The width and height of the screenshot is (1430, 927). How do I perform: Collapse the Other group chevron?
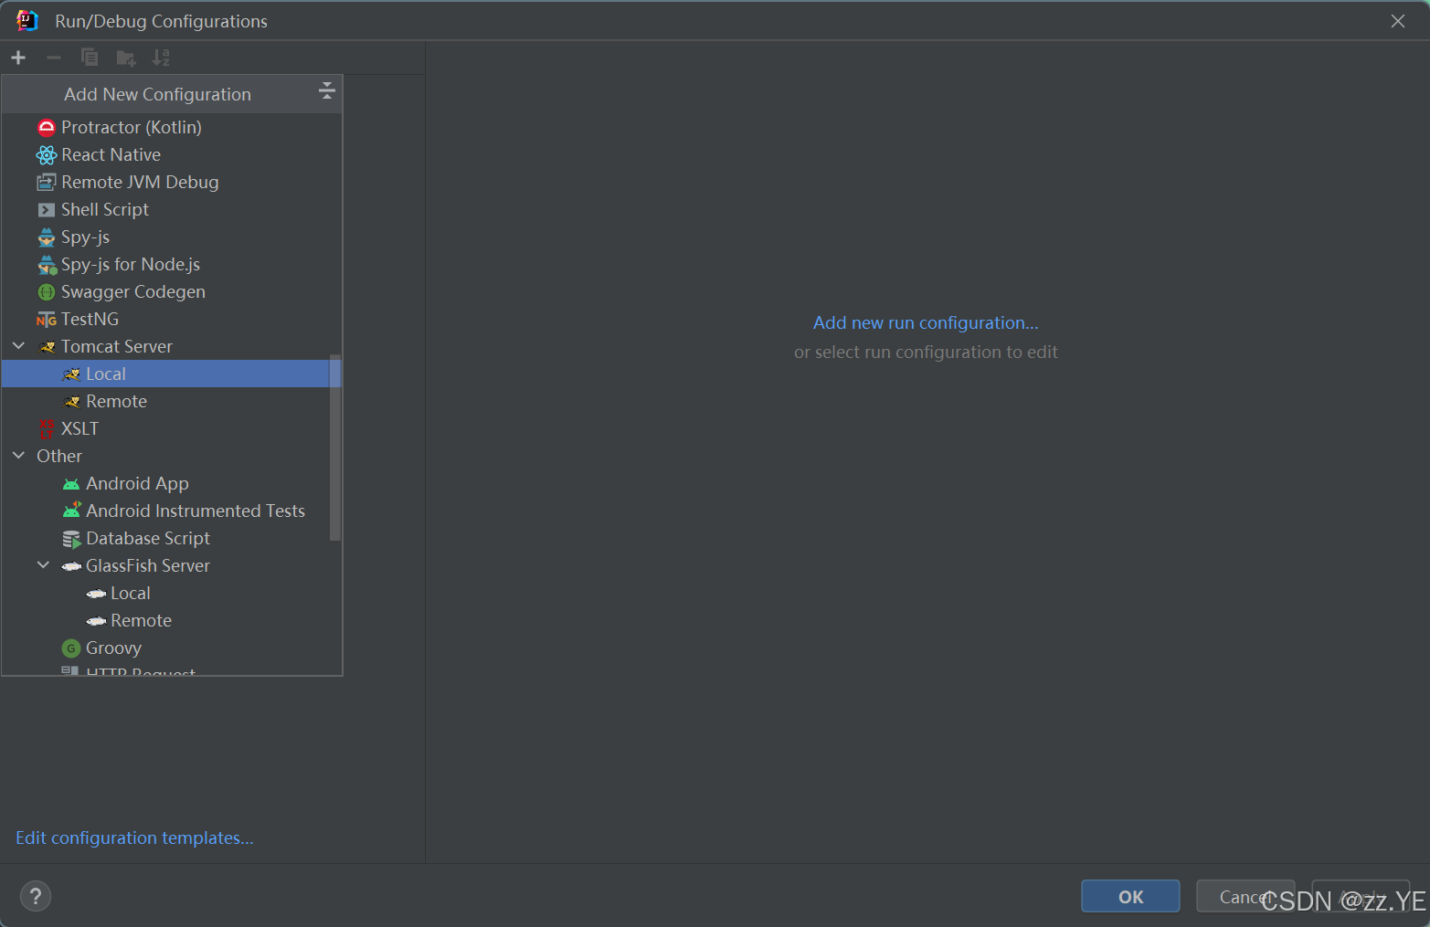(x=18, y=455)
